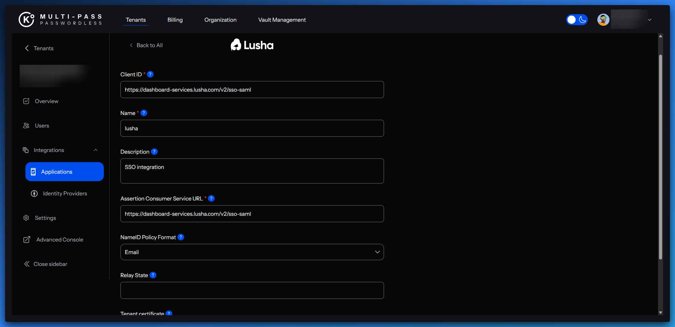Open Overview in the sidebar

click(46, 101)
